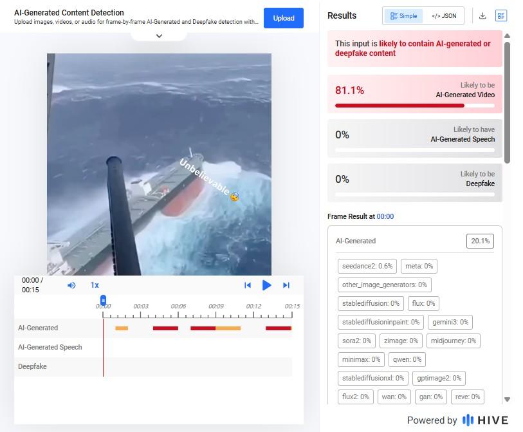Click the results panel vertical scrollbar

[507, 102]
